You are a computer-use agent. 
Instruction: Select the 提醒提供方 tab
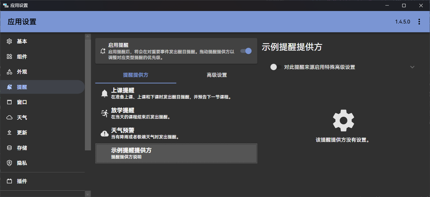coord(136,75)
